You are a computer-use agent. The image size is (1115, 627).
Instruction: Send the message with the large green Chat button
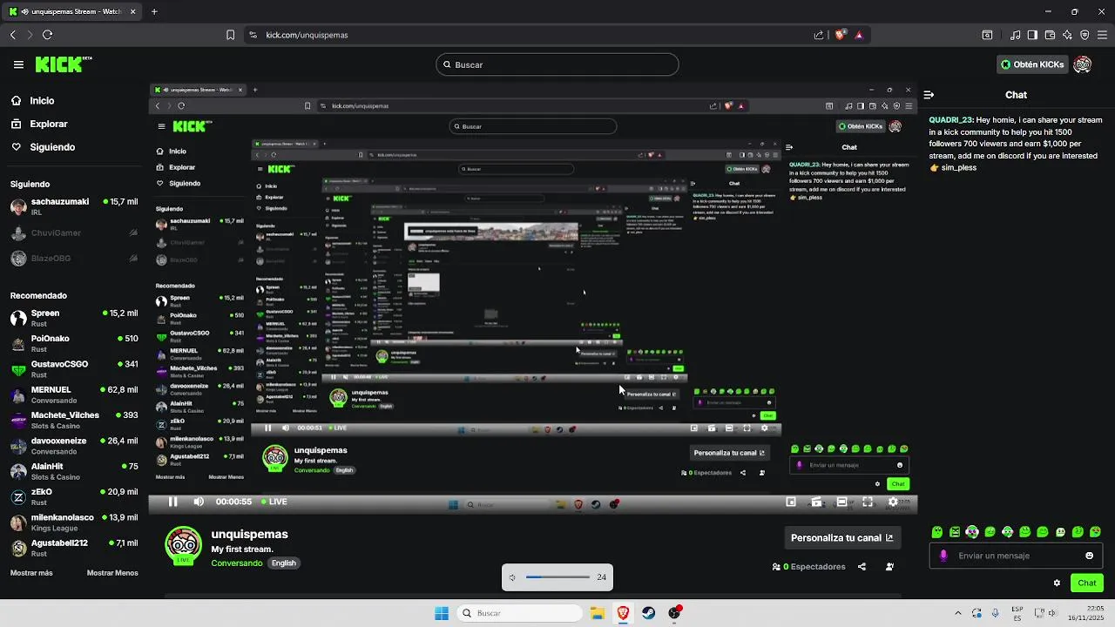point(1086,583)
